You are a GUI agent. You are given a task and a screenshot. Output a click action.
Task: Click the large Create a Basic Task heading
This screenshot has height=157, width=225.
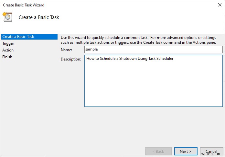[x=39, y=17]
